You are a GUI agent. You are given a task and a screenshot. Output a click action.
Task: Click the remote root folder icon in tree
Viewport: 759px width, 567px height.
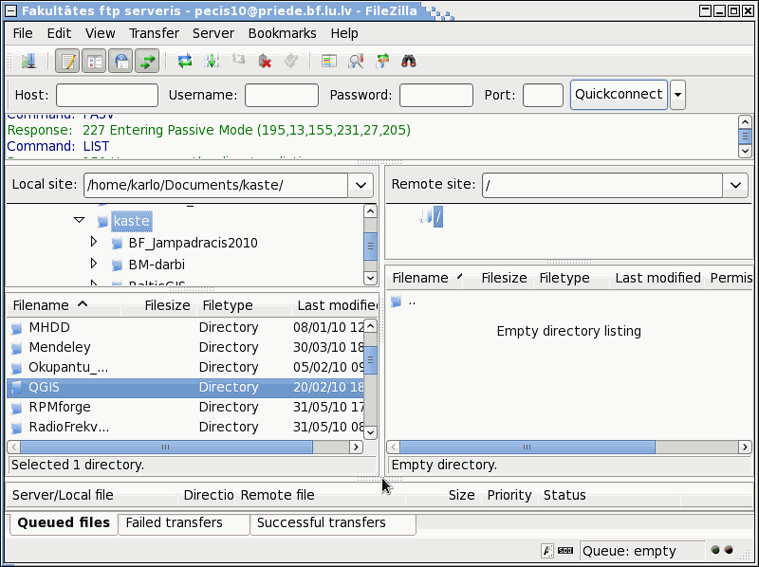pyautogui.click(x=426, y=216)
